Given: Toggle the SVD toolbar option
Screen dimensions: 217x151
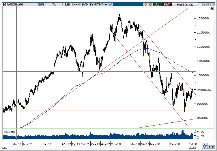Looking at the screenshot, I should [85, 4].
